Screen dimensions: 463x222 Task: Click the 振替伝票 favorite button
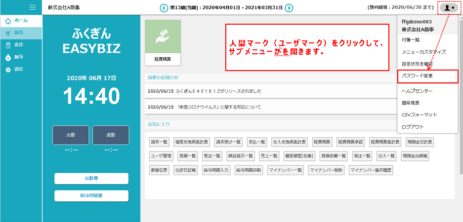(x=159, y=170)
